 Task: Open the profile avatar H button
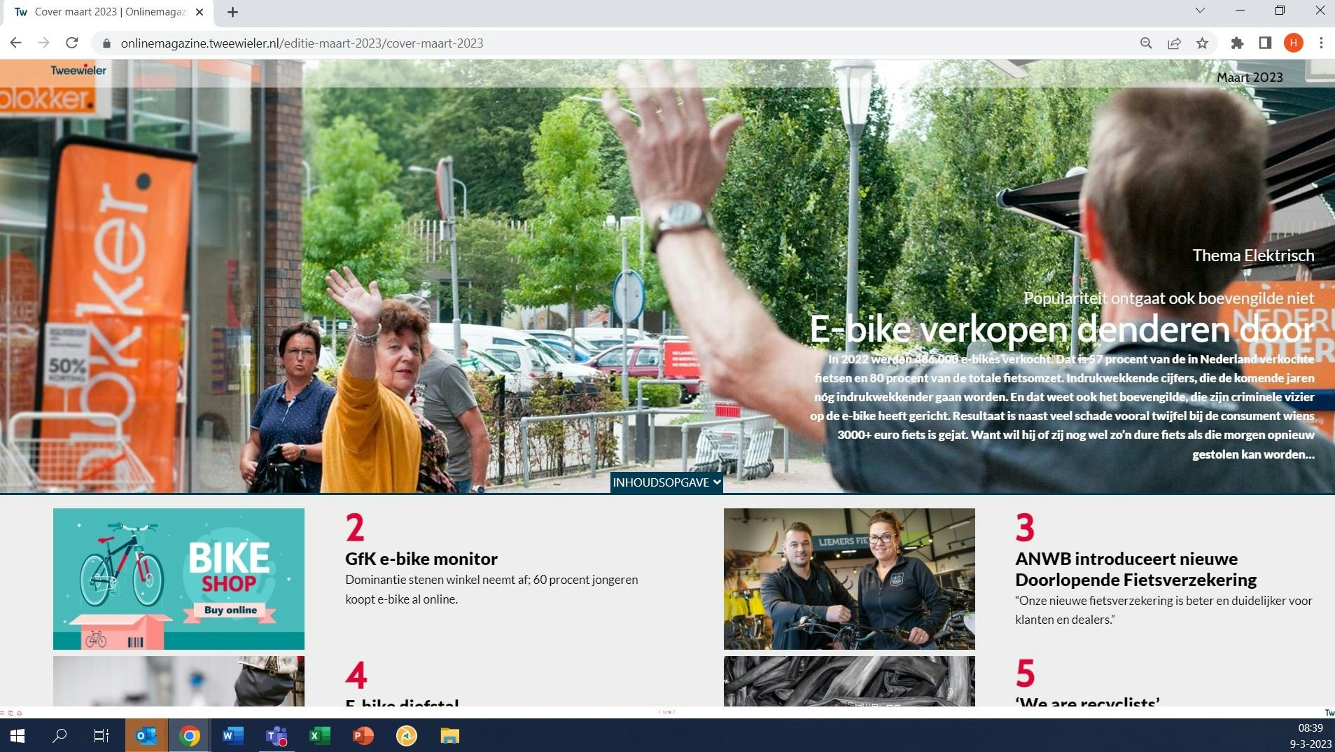point(1293,43)
